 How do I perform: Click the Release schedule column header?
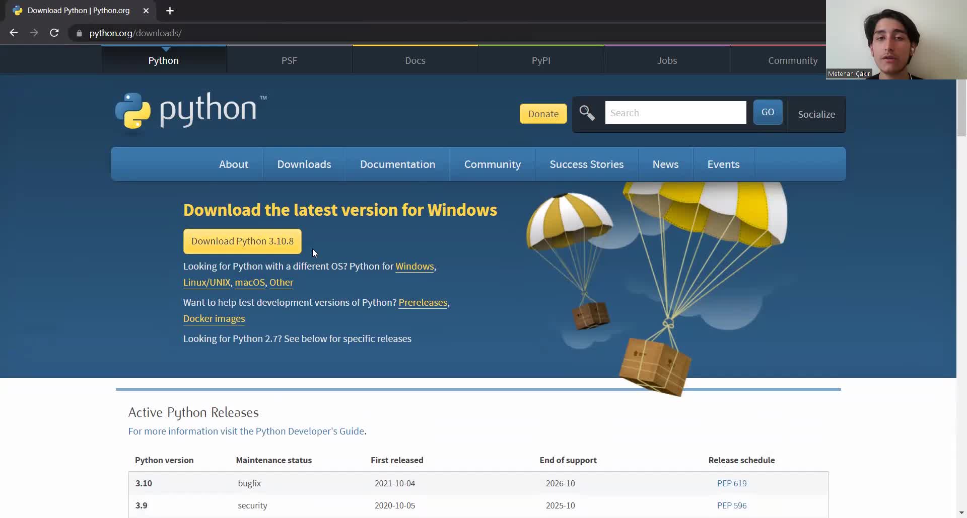[x=741, y=460]
